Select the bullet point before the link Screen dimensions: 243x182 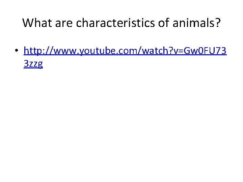[x=16, y=52]
